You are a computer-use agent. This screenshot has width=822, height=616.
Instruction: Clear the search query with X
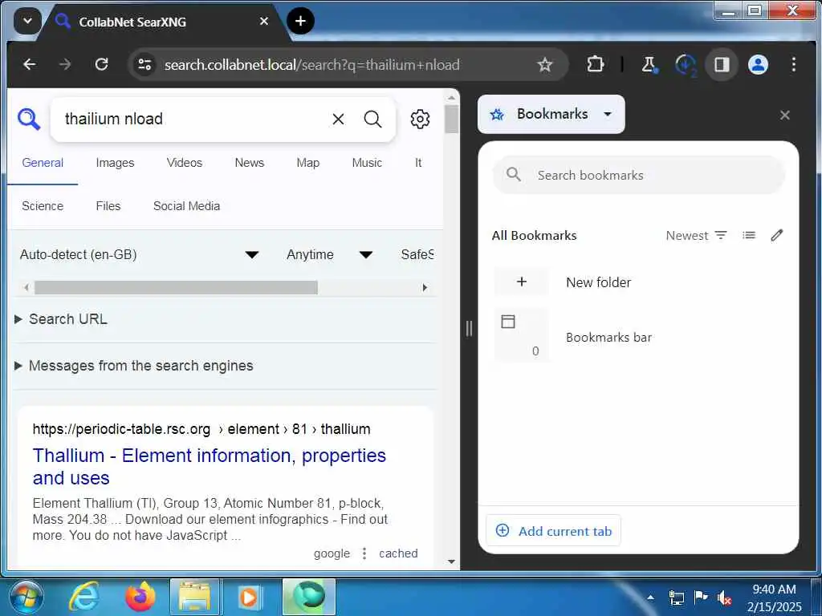coord(338,119)
